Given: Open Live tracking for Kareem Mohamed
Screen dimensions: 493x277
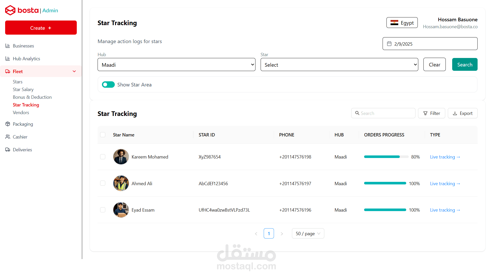Looking at the screenshot, I should 445,157.
